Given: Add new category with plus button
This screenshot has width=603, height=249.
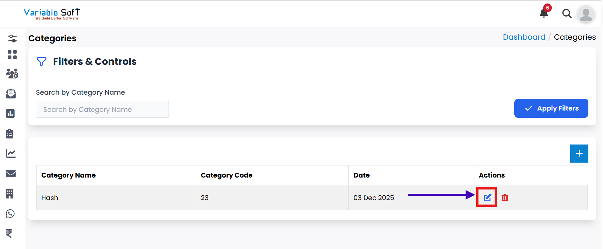Looking at the screenshot, I should 579,153.
